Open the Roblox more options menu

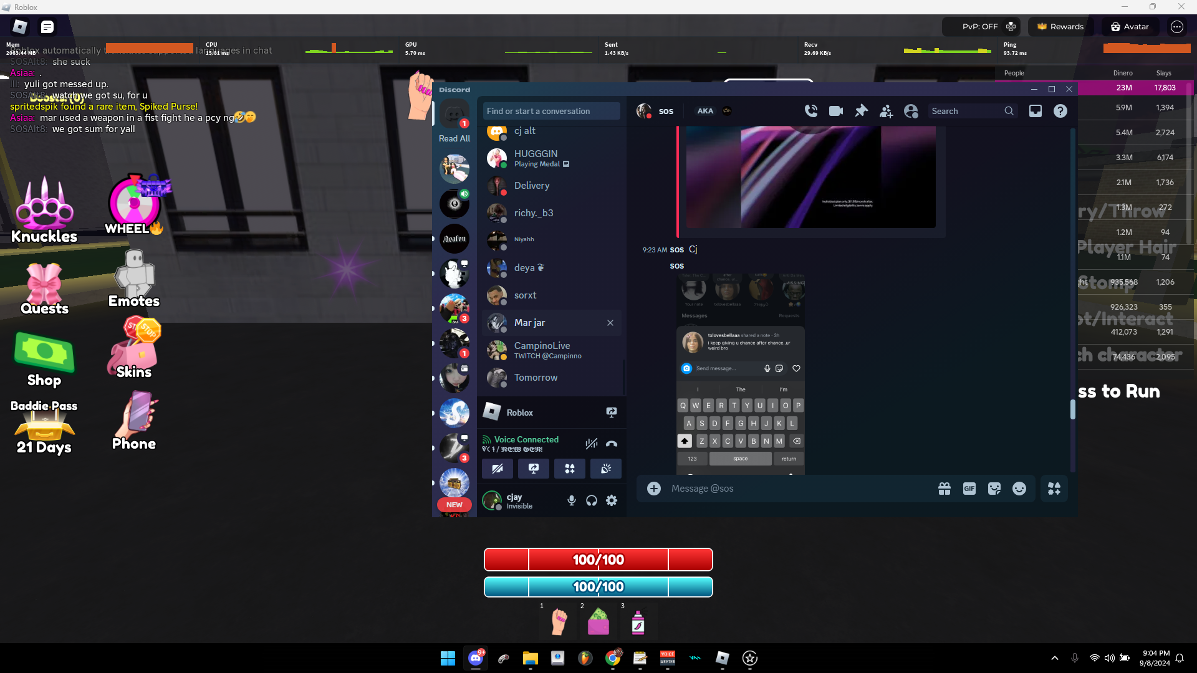[x=1176, y=27]
